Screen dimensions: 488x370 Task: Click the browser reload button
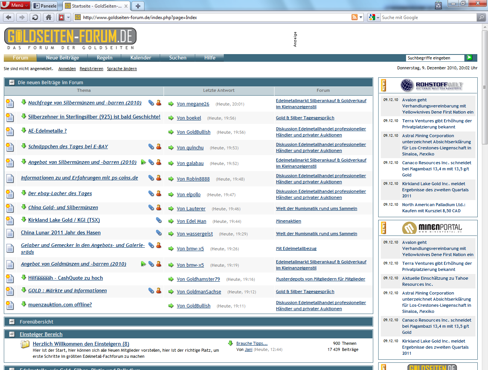click(x=35, y=17)
